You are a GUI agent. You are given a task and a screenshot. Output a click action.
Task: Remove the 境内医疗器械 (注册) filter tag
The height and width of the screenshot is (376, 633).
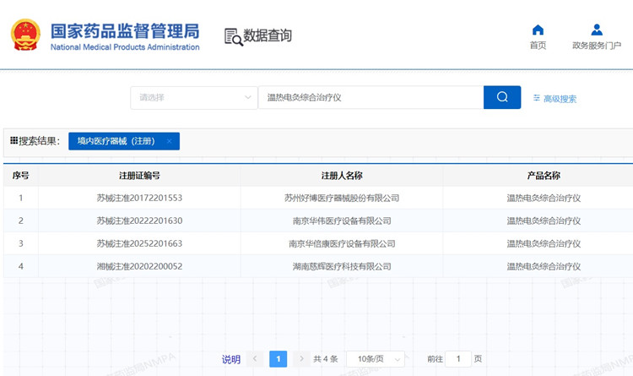click(170, 141)
